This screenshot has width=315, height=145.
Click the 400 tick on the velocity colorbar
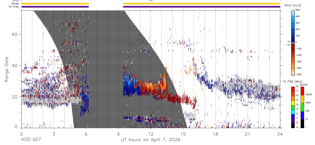tap(298, 16)
